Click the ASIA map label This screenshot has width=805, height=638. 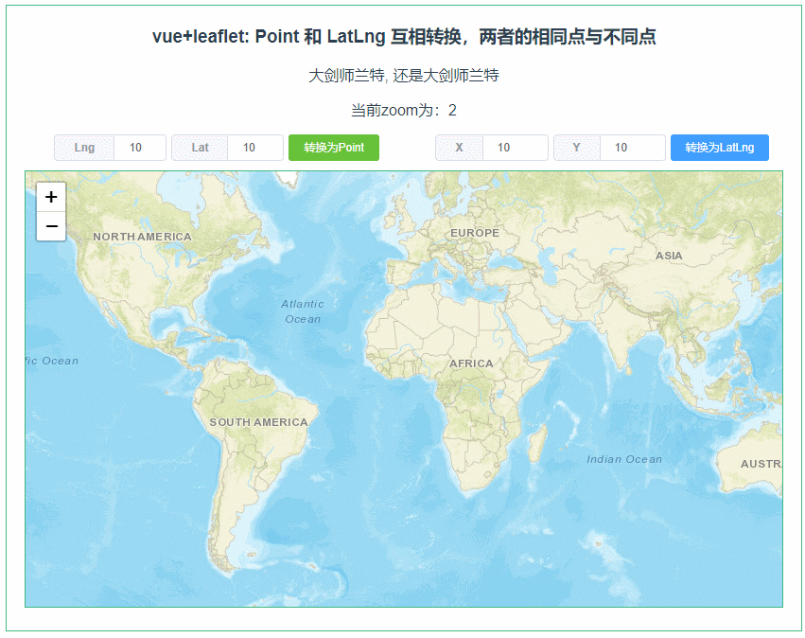tap(669, 256)
